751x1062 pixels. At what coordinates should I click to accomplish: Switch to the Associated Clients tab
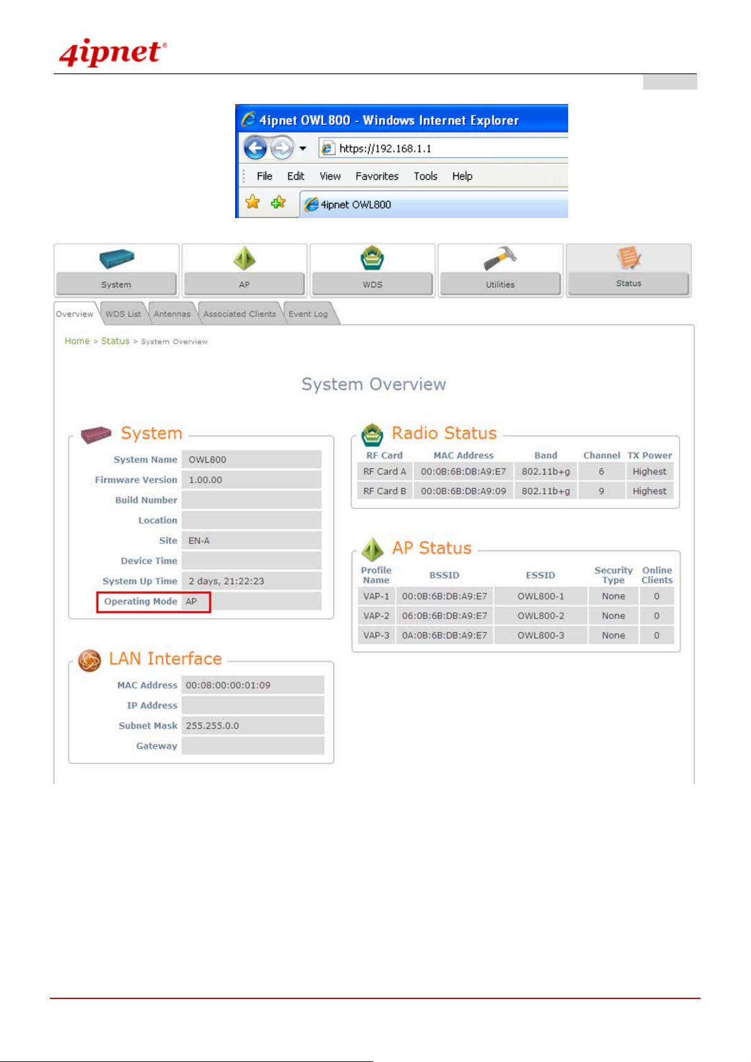point(240,314)
